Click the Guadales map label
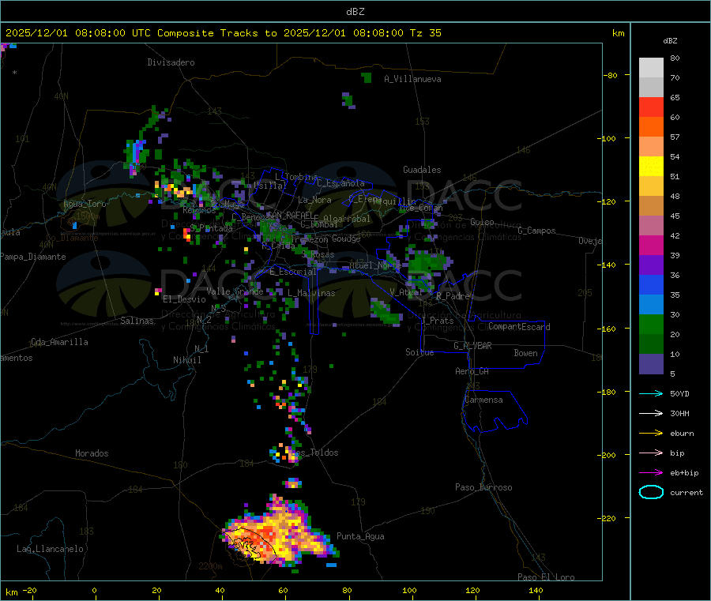 point(422,170)
